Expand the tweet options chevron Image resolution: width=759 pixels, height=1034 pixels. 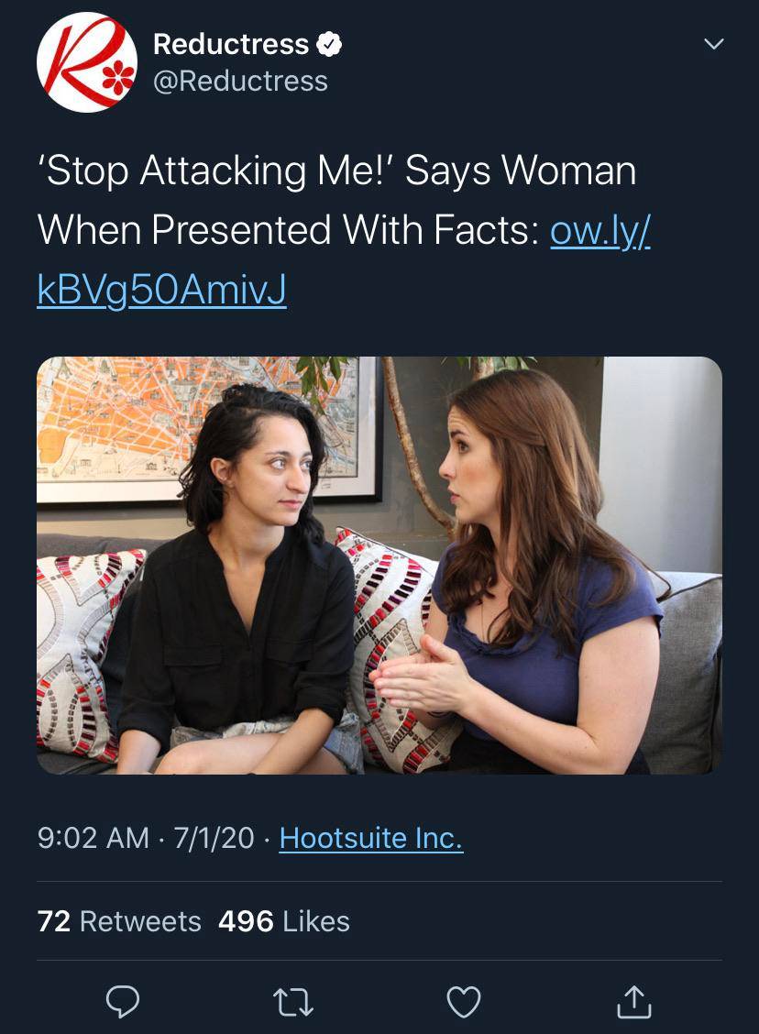point(712,44)
